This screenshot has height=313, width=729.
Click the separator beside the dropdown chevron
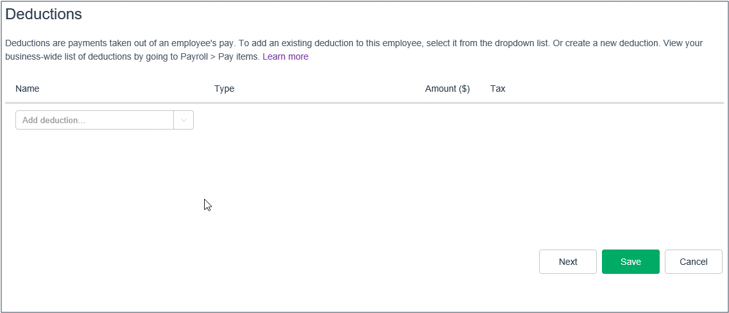173,120
